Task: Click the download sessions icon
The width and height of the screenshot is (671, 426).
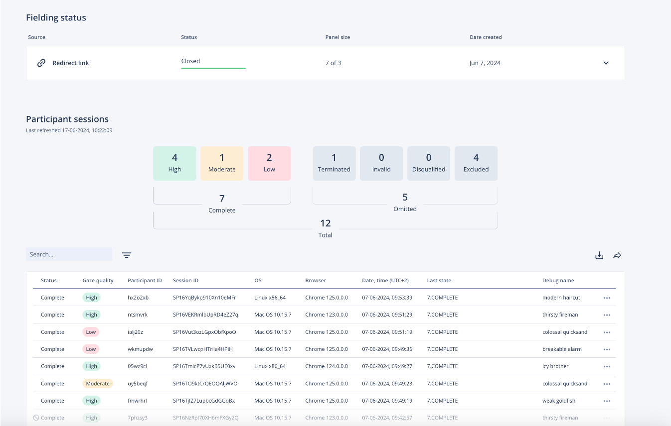Action: coord(599,255)
